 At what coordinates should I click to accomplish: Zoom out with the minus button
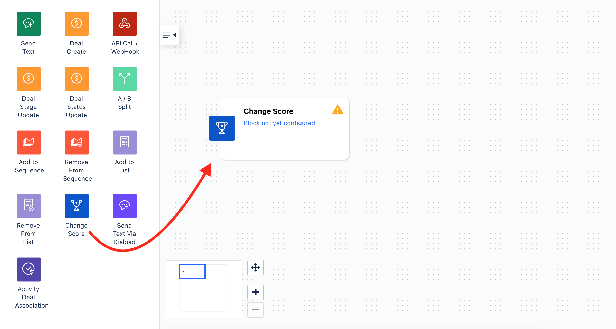click(256, 310)
